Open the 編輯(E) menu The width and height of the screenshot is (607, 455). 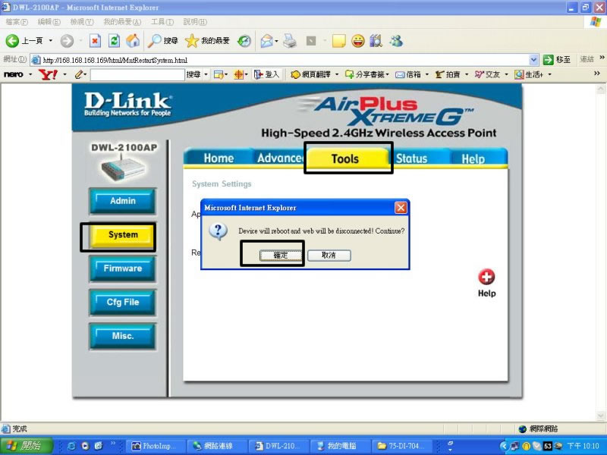click(49, 22)
